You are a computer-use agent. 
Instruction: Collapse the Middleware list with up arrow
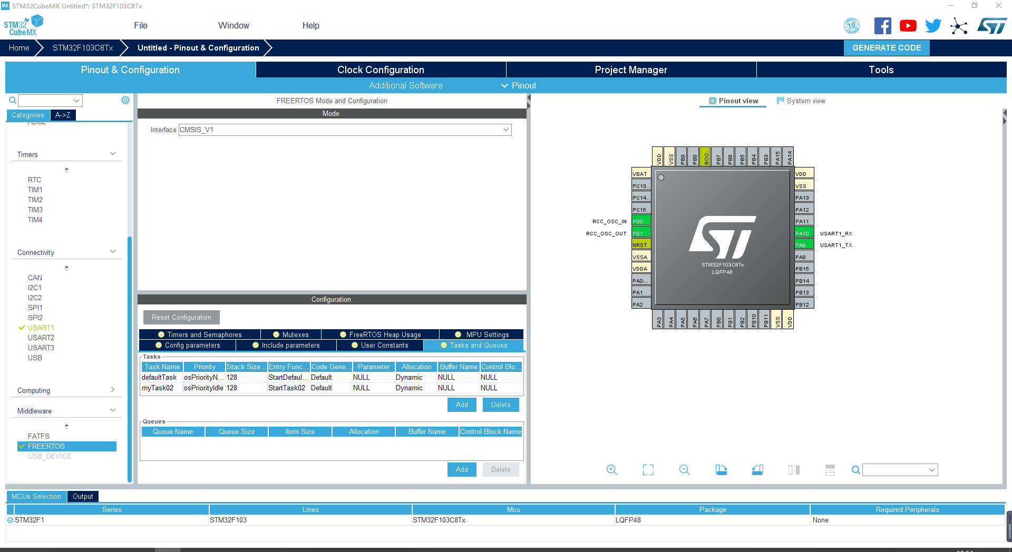[66, 426]
